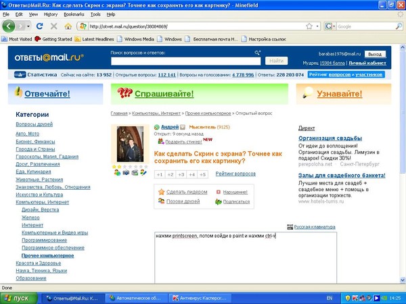Open the Личный кабинет link
Screen dimensions: 406x304
pos(367,63)
